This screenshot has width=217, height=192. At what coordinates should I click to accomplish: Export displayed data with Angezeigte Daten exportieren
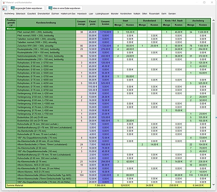click(x=26, y=8)
